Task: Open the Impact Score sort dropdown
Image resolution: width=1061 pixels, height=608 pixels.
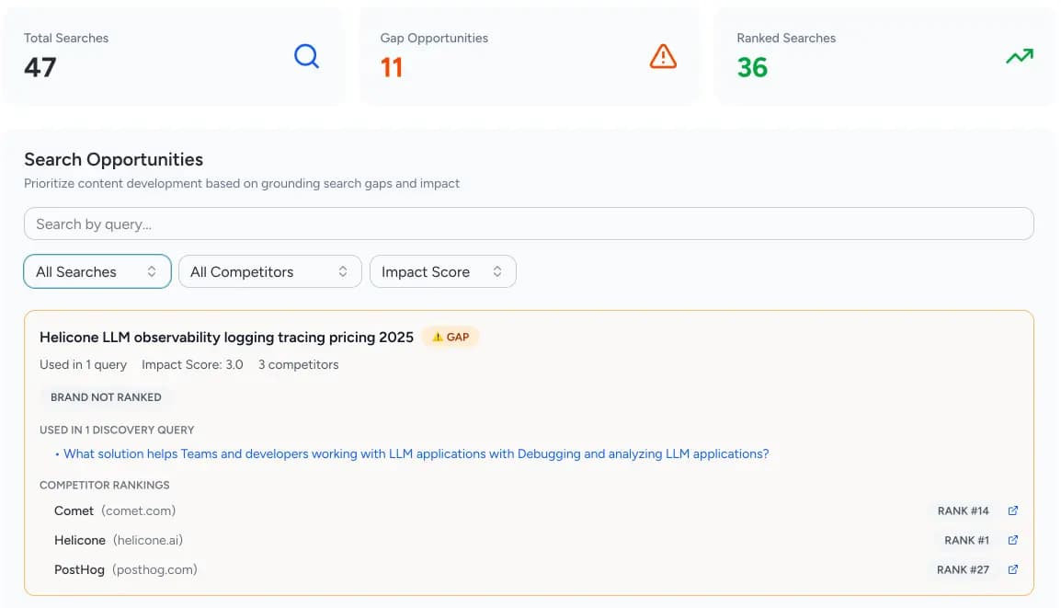Action: pos(442,271)
